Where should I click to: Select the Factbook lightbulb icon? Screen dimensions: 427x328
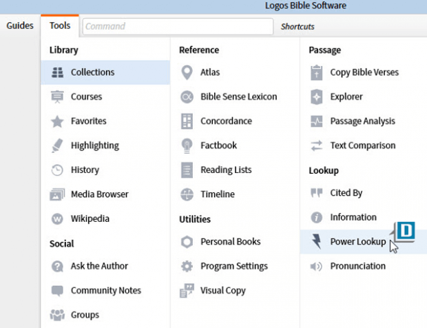point(187,145)
